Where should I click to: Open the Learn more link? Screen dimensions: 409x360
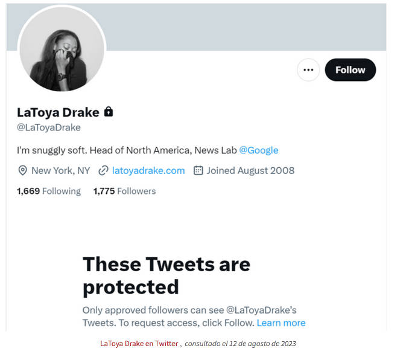tap(281, 323)
